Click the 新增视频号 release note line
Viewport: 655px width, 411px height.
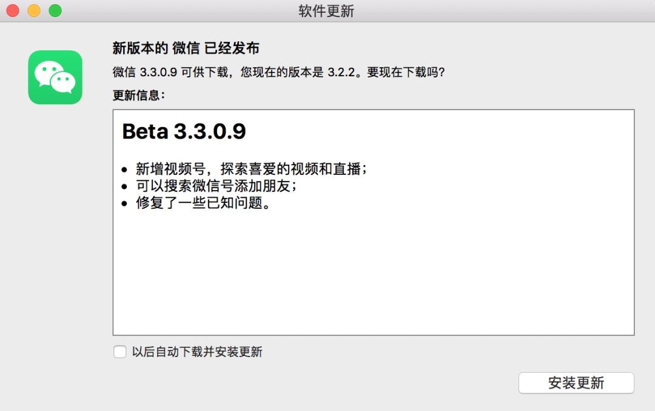251,169
